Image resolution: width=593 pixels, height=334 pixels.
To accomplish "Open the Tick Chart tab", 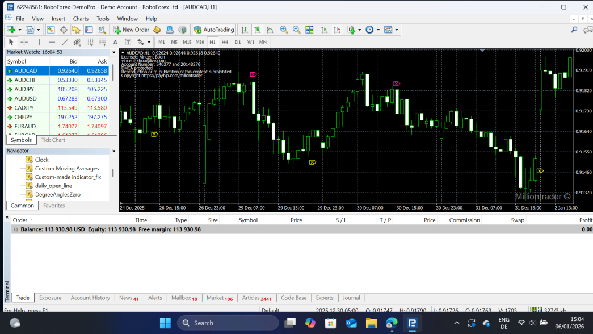I will pos(53,140).
